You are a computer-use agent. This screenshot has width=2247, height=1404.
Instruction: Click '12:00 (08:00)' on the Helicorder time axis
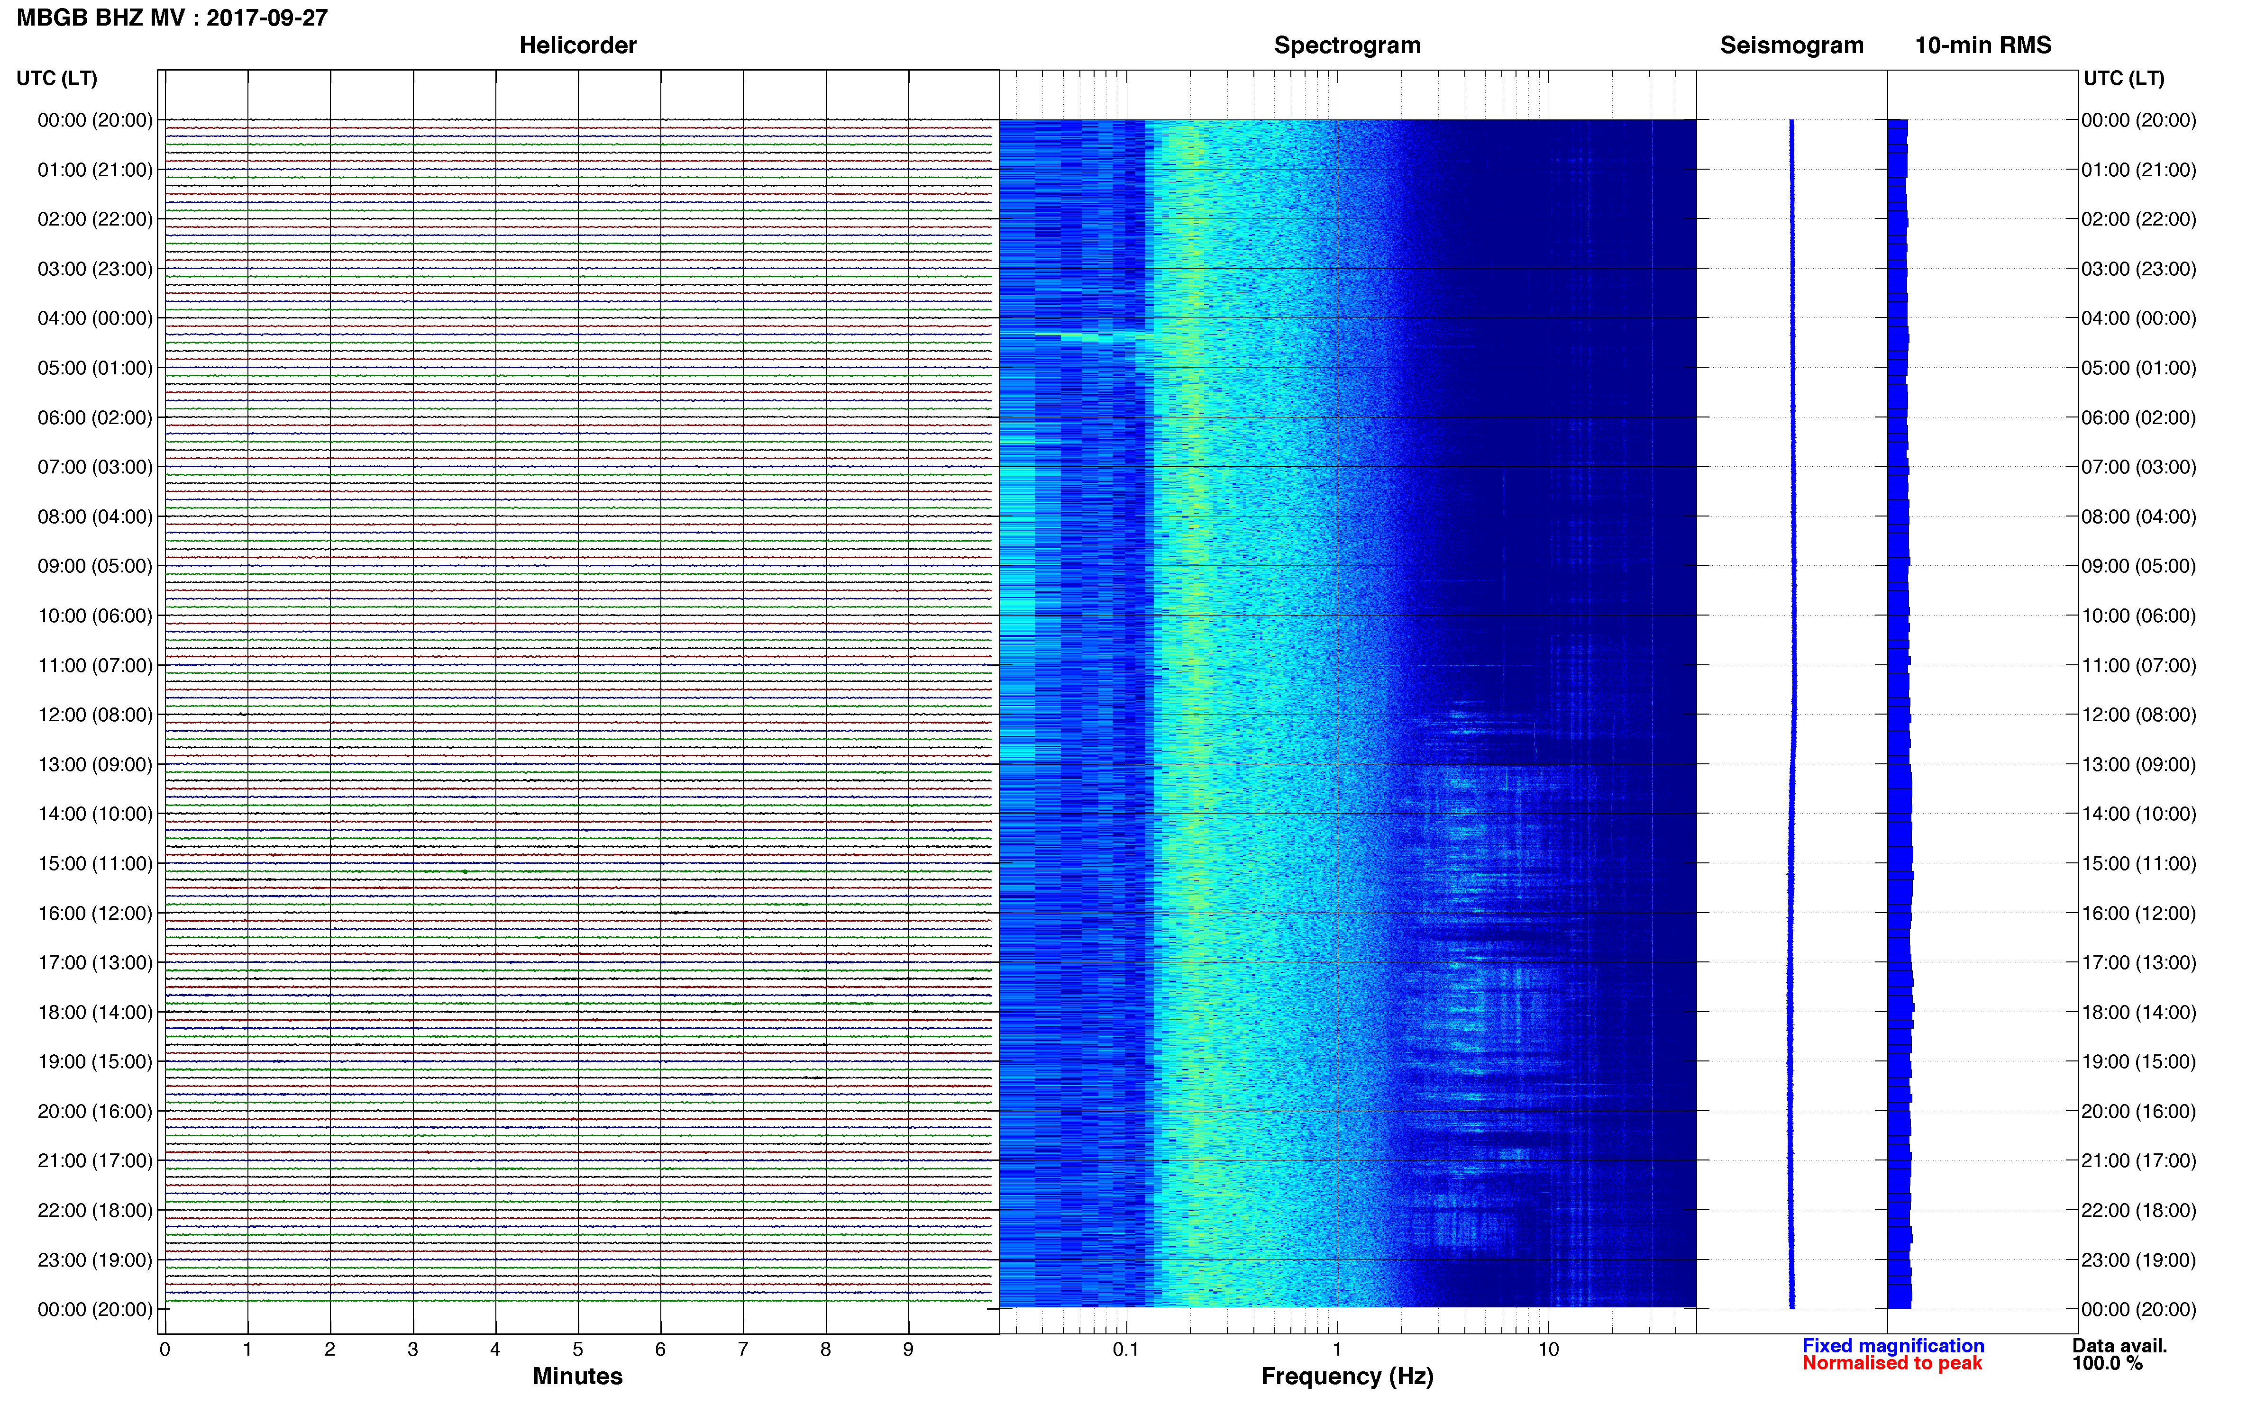95,715
